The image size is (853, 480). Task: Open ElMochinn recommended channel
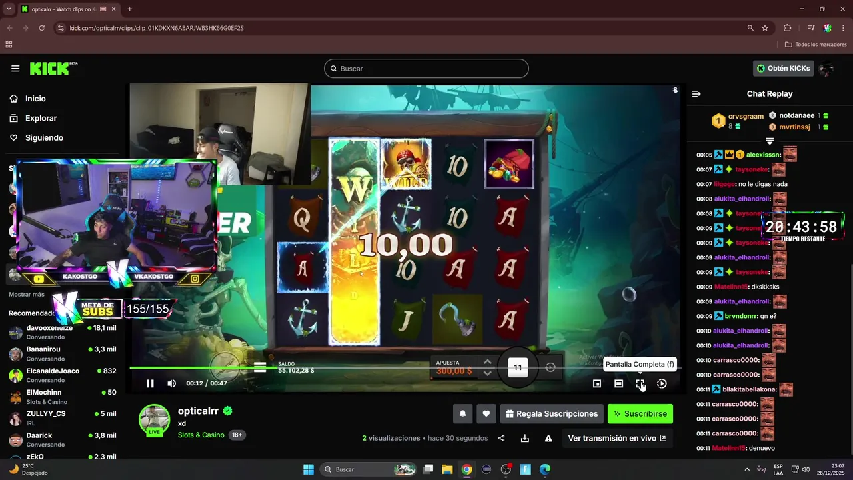tap(63, 396)
